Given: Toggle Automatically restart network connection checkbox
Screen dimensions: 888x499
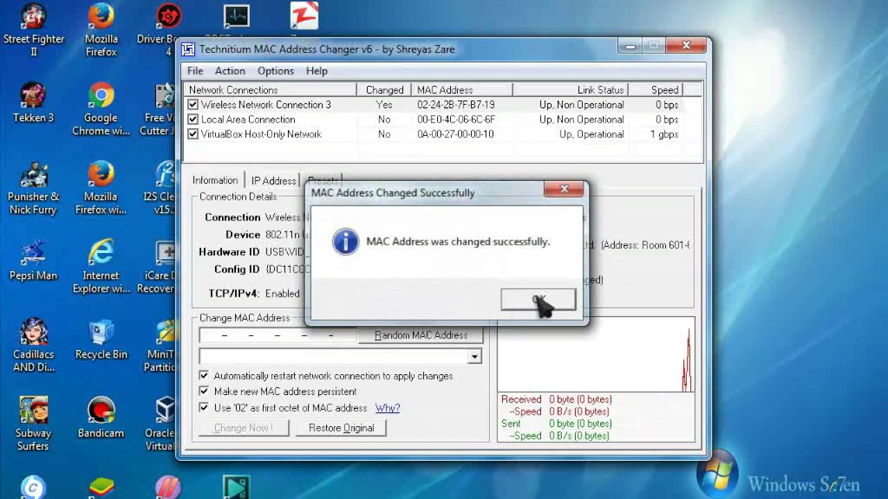Looking at the screenshot, I should click(204, 376).
